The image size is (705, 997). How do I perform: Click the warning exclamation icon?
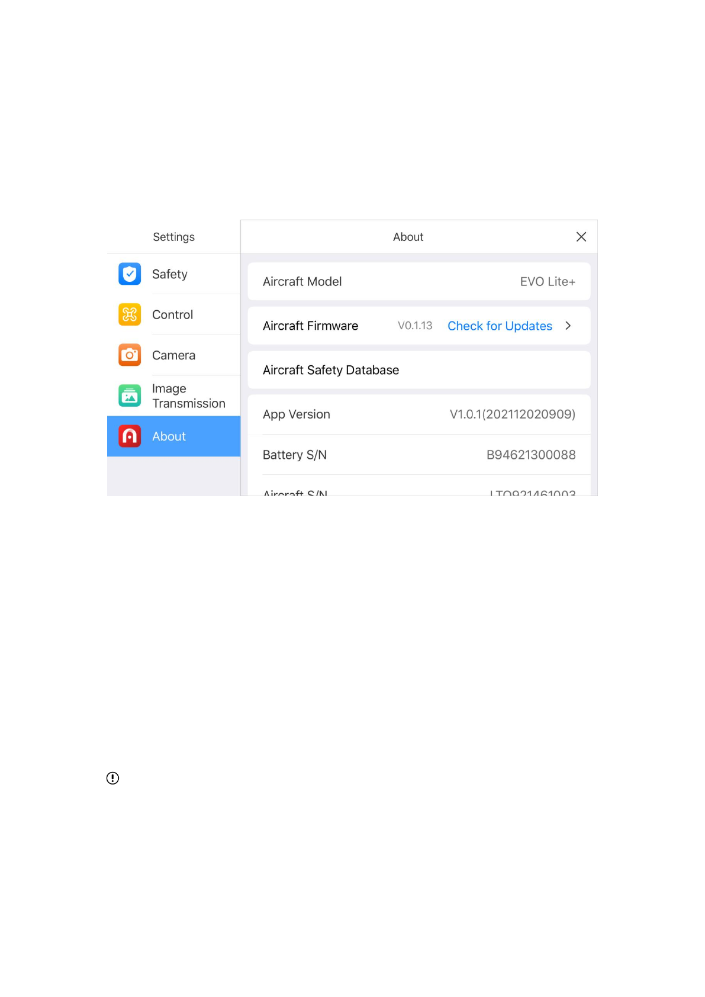tap(112, 778)
